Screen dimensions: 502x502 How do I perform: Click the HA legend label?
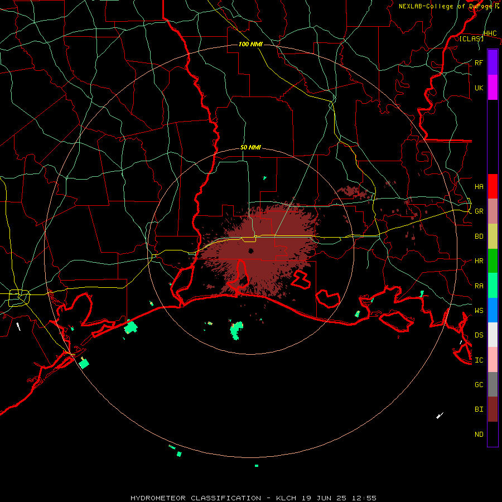click(479, 187)
